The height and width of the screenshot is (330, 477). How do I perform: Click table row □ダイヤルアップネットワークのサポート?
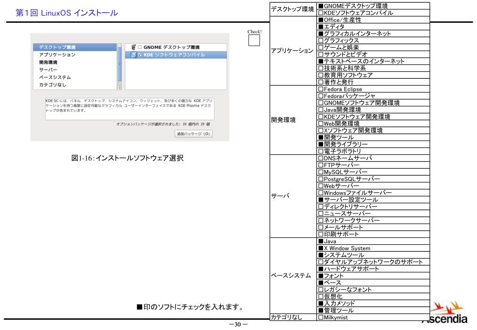tap(373, 262)
